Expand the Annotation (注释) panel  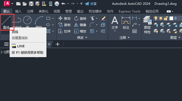[x=125, y=37]
